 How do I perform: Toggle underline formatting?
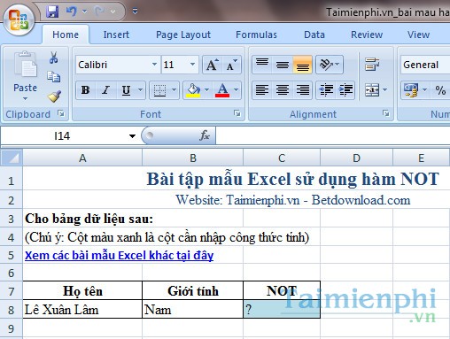[126, 90]
